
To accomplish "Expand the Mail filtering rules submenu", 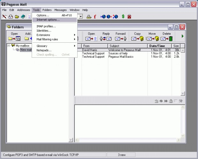I will [55, 39].
